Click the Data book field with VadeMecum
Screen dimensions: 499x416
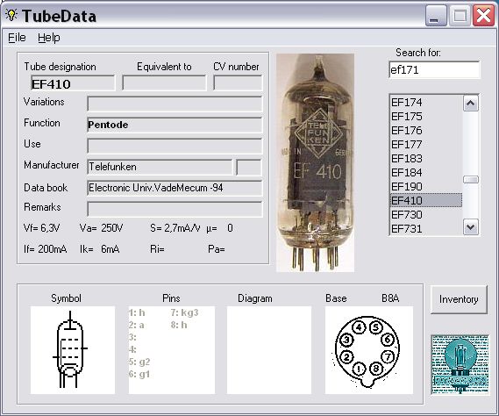click(x=175, y=188)
